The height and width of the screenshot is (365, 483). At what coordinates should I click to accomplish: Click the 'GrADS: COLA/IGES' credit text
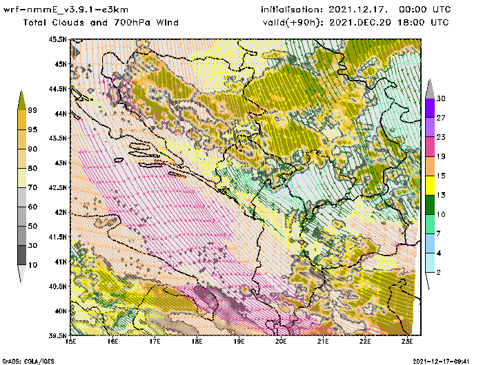coord(28,362)
